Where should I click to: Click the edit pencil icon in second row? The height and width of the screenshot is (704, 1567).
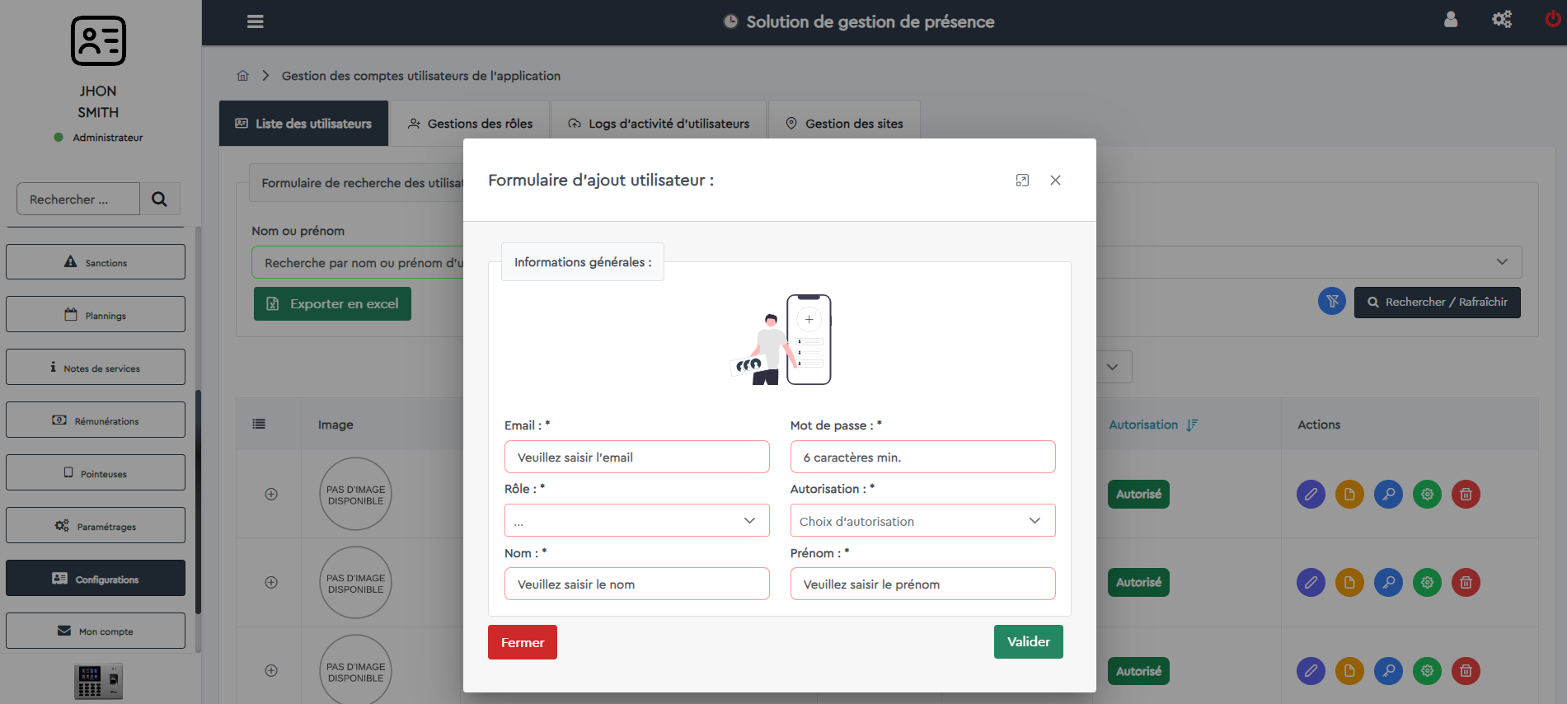coord(1311,582)
